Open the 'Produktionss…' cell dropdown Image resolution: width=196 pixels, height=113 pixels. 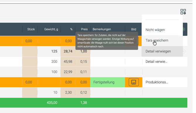coord(165,82)
